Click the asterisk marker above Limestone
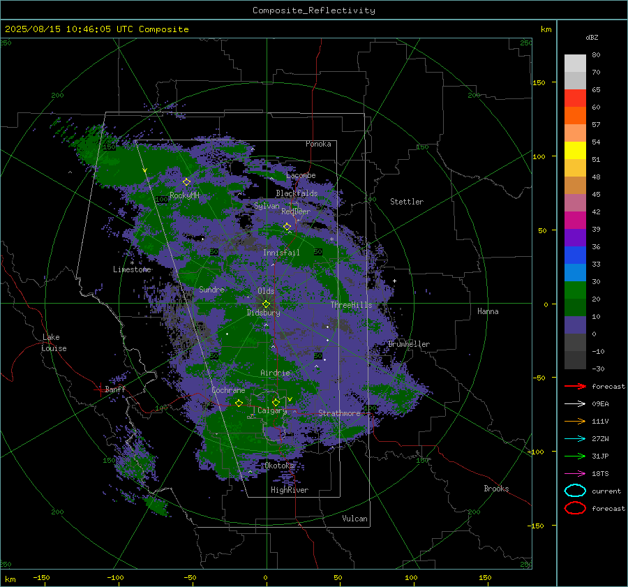Screen dimensions: 628x587 click(132, 263)
